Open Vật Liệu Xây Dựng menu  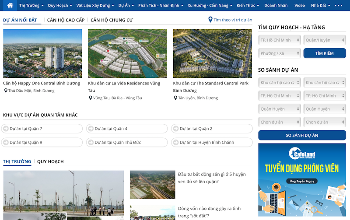click(x=95, y=5)
